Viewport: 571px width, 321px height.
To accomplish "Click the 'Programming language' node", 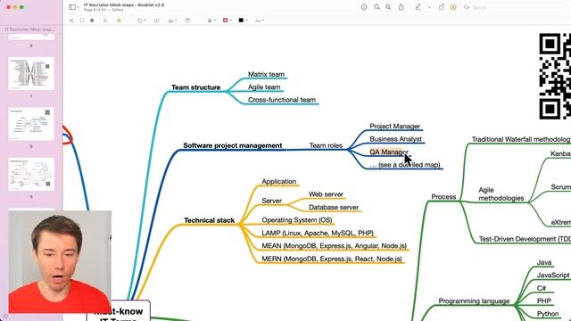I will pyautogui.click(x=474, y=301).
